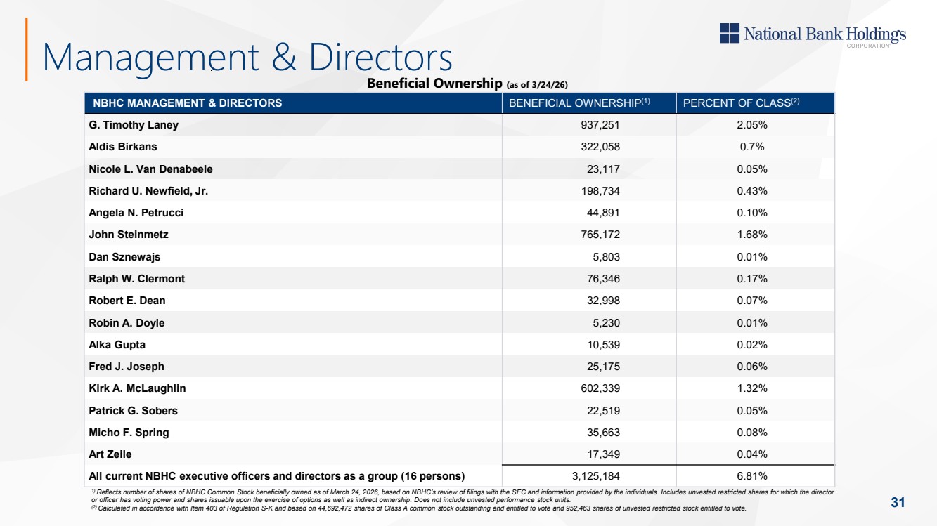Click the ownership value 22,519
This screenshot has height=526, width=937.
pyautogui.click(x=602, y=411)
